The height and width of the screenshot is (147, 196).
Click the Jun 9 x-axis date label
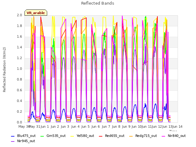pos(126,126)
